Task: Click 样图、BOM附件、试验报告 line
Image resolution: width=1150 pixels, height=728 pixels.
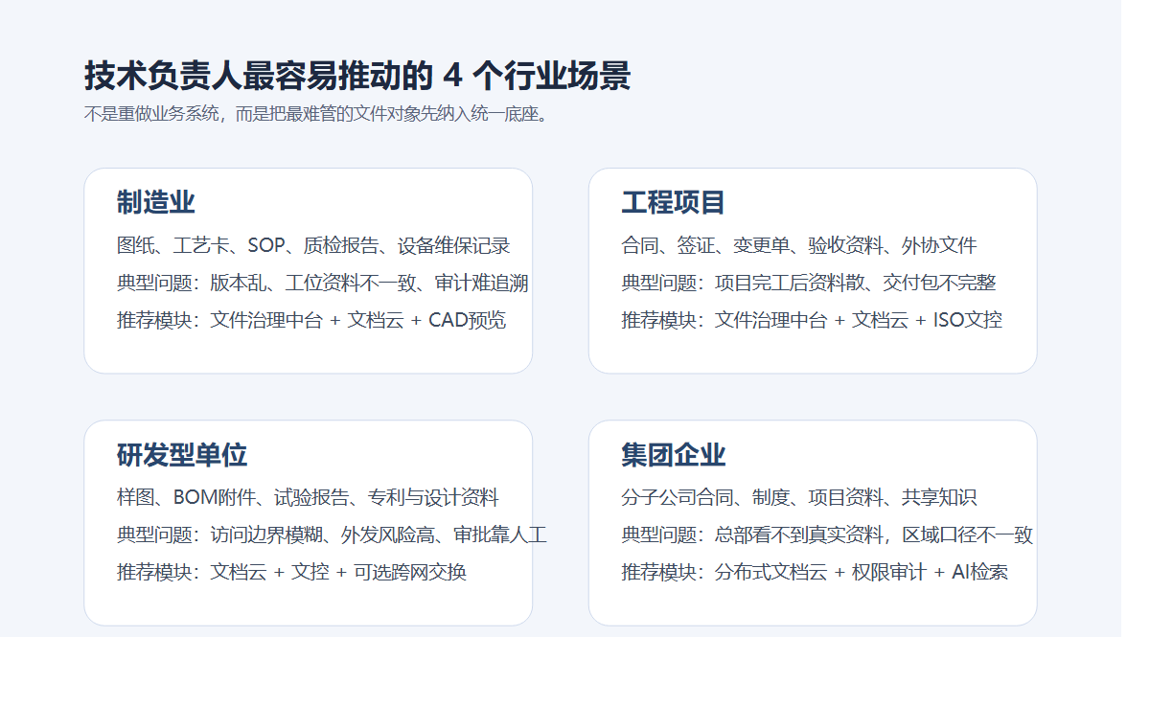Action: [308, 497]
